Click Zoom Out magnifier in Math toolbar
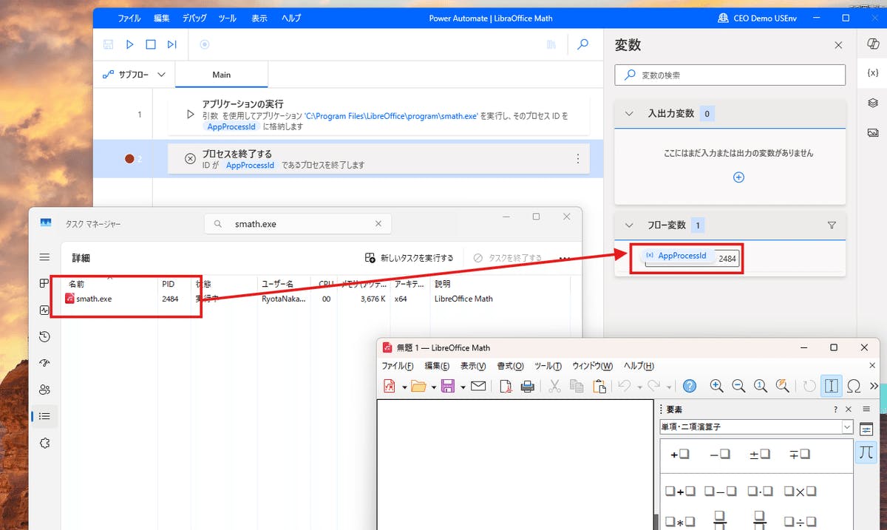 738,386
